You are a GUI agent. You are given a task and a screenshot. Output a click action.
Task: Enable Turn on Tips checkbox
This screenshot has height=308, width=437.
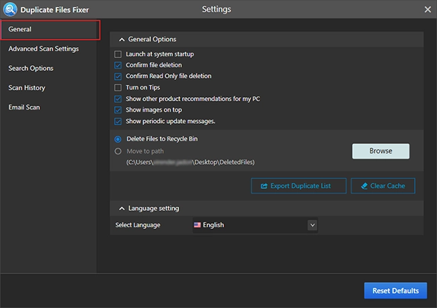pyautogui.click(x=118, y=87)
